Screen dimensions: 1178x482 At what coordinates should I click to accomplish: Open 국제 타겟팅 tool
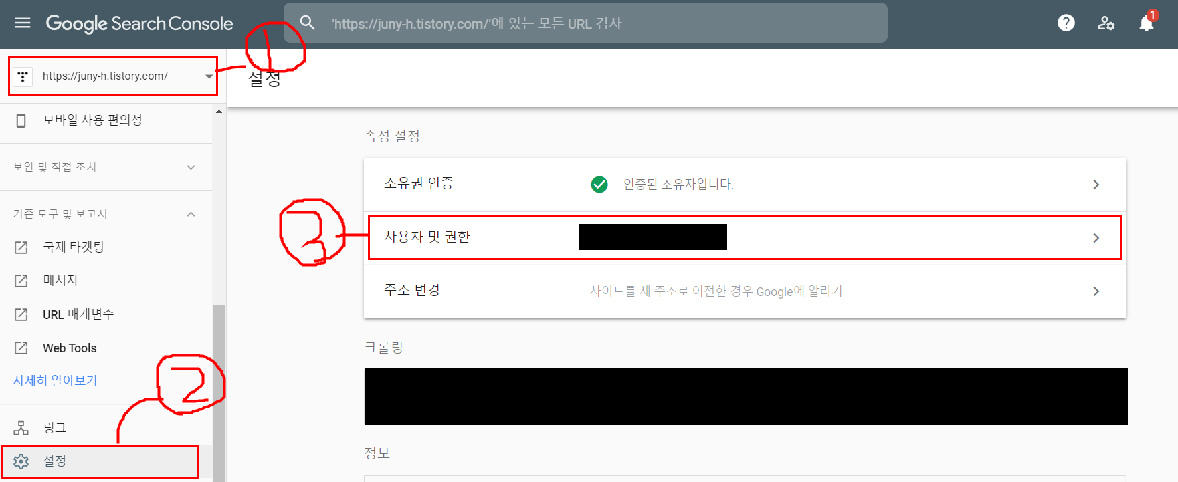point(106,247)
